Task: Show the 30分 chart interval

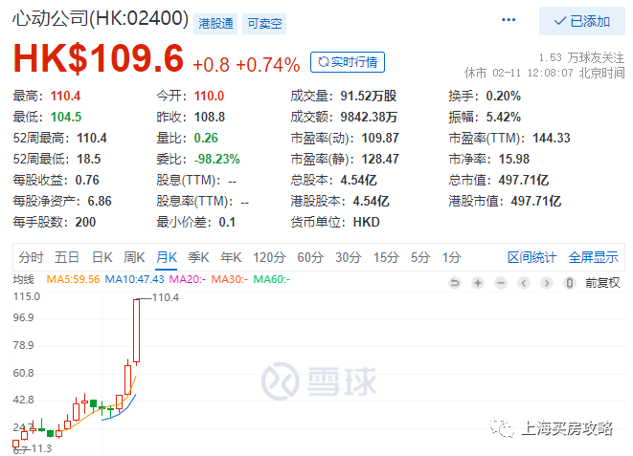Action: point(348,257)
